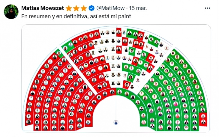
Task: Click the middle orange star icon
Action: pos(76,8)
